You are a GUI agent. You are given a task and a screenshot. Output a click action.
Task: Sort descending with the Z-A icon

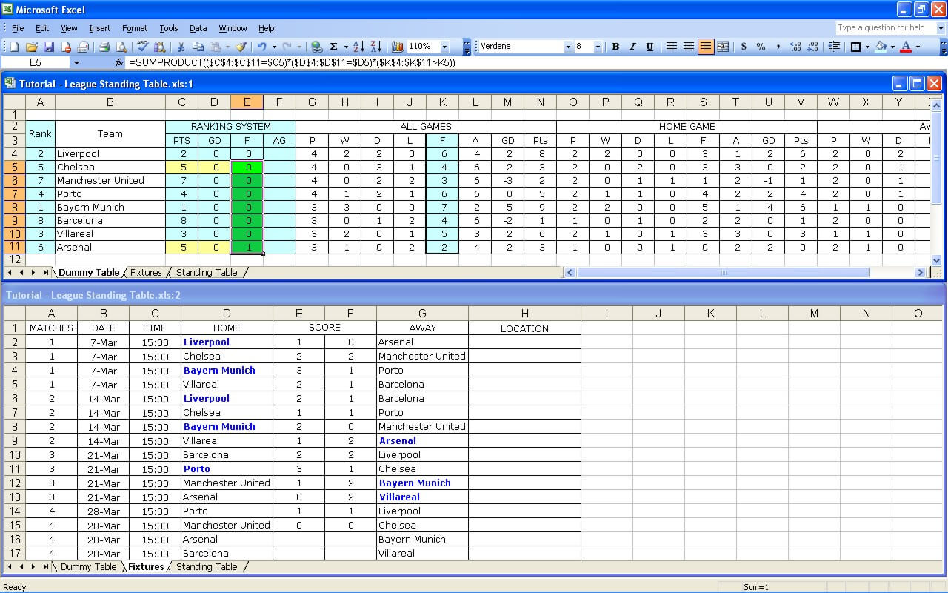375,47
